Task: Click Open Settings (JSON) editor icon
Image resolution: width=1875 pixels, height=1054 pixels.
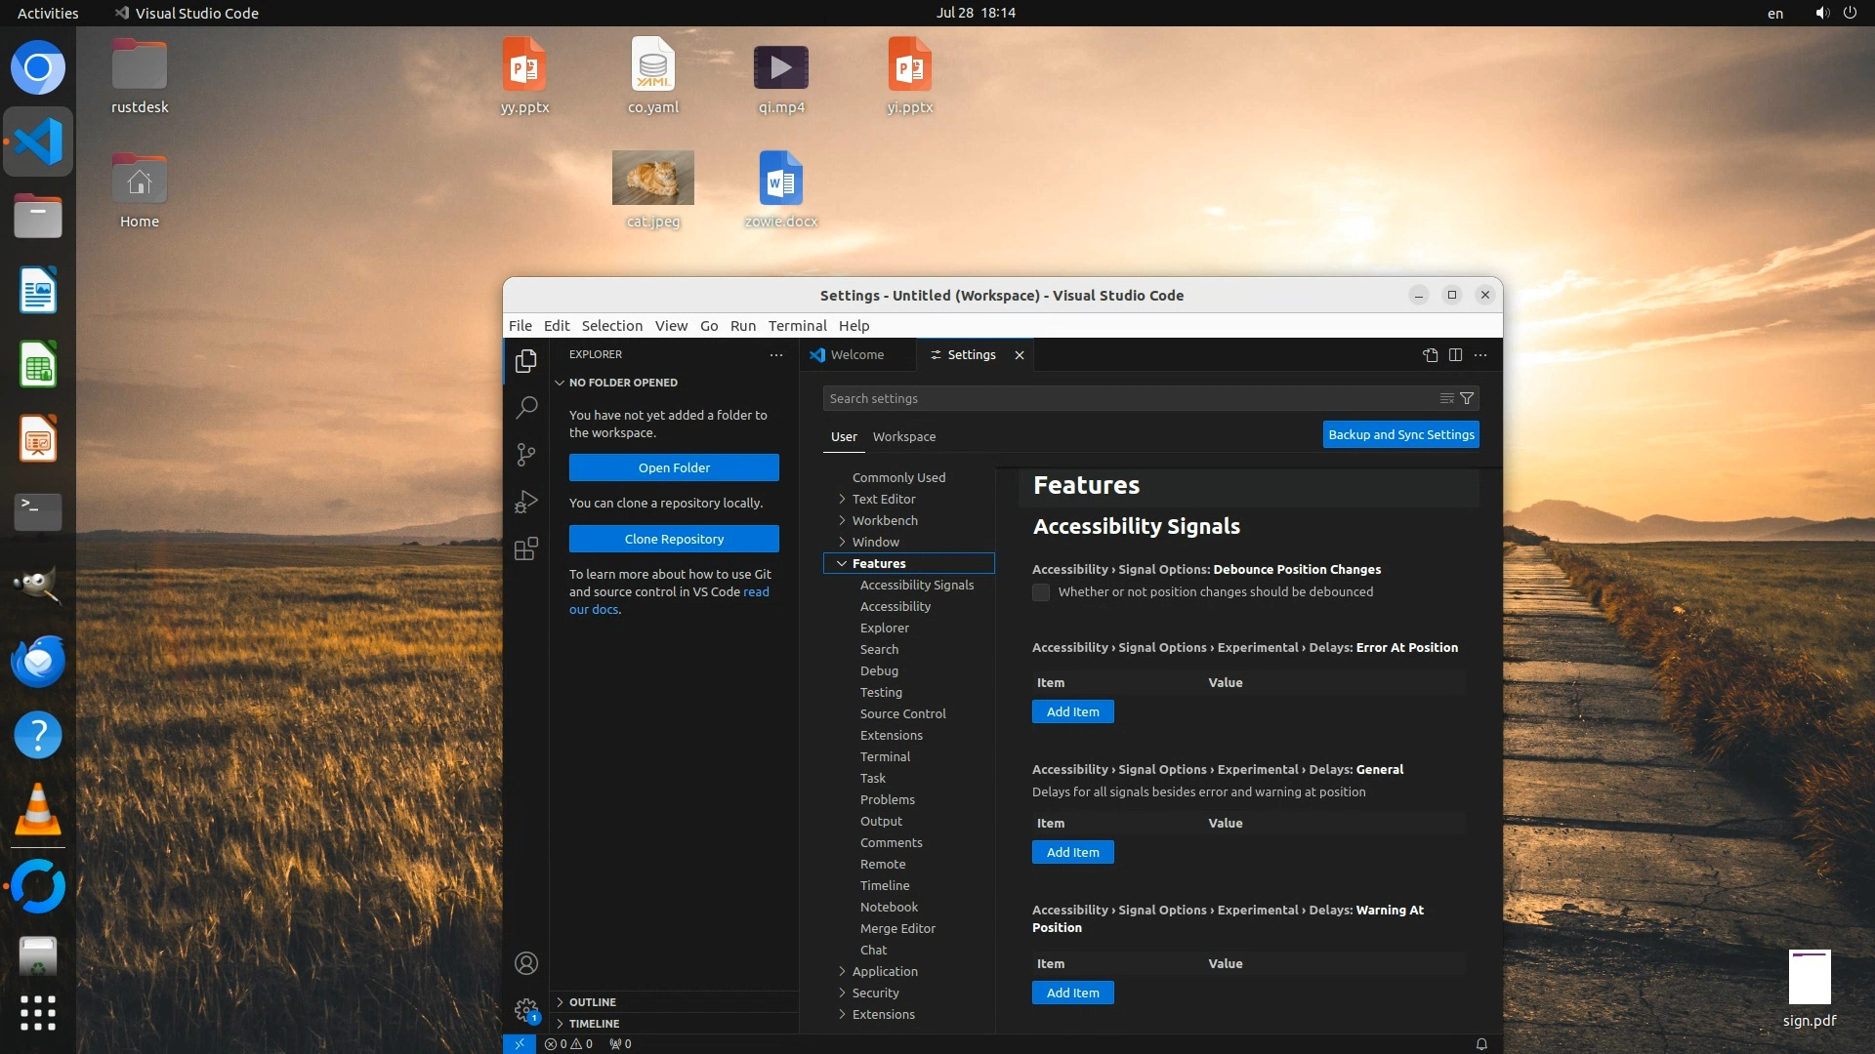Action: click(x=1431, y=355)
